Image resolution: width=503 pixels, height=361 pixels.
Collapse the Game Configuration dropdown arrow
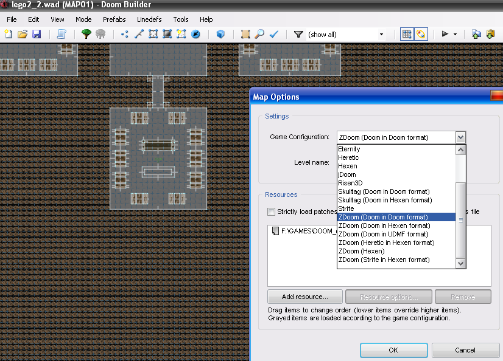pyautogui.click(x=460, y=137)
